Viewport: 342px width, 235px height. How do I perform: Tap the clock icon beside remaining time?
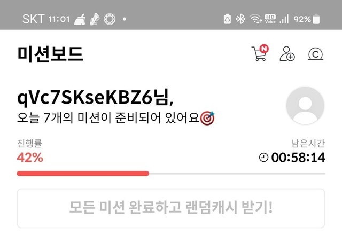click(x=263, y=158)
